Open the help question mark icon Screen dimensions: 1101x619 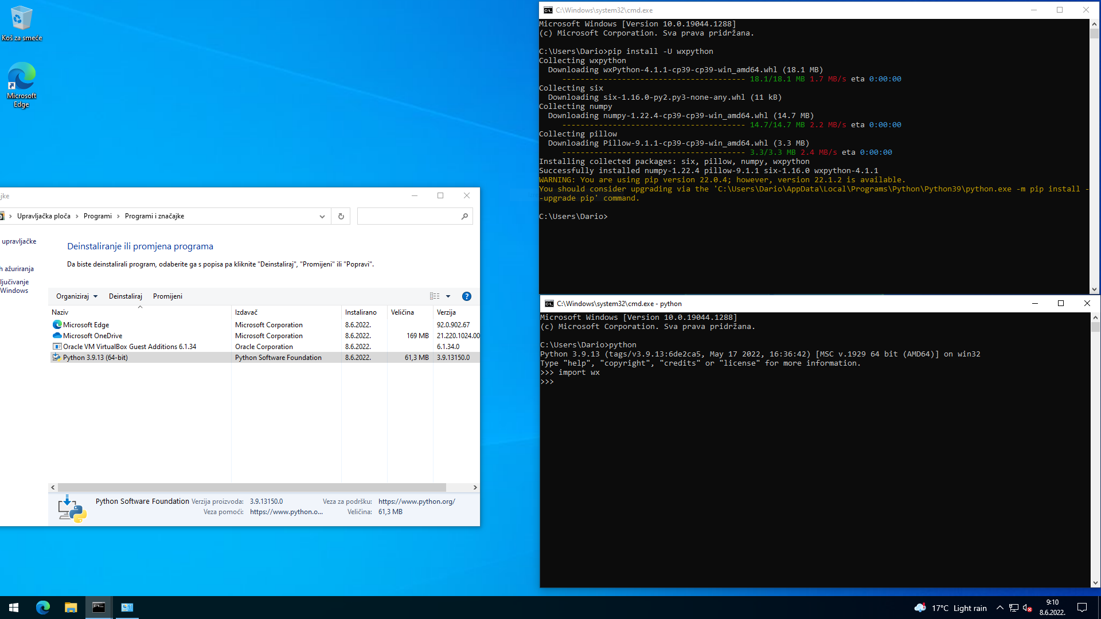466,296
